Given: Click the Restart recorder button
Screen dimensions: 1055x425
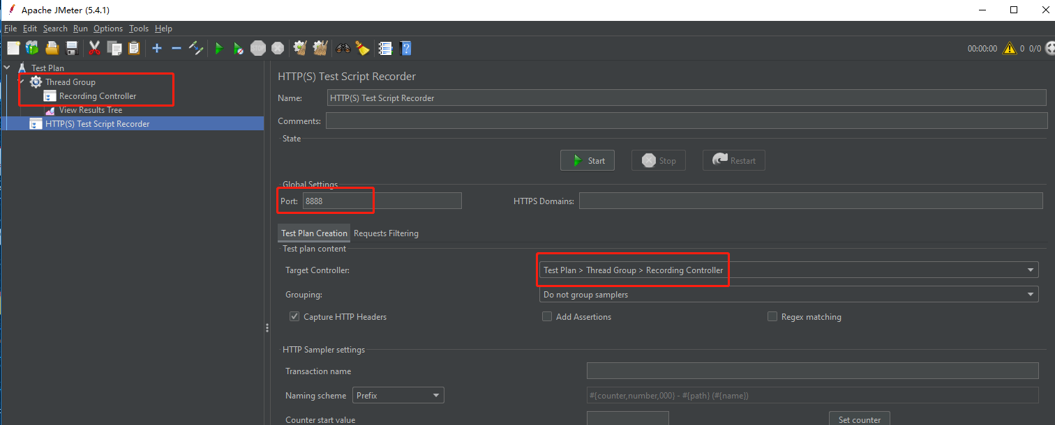Looking at the screenshot, I should [x=733, y=160].
